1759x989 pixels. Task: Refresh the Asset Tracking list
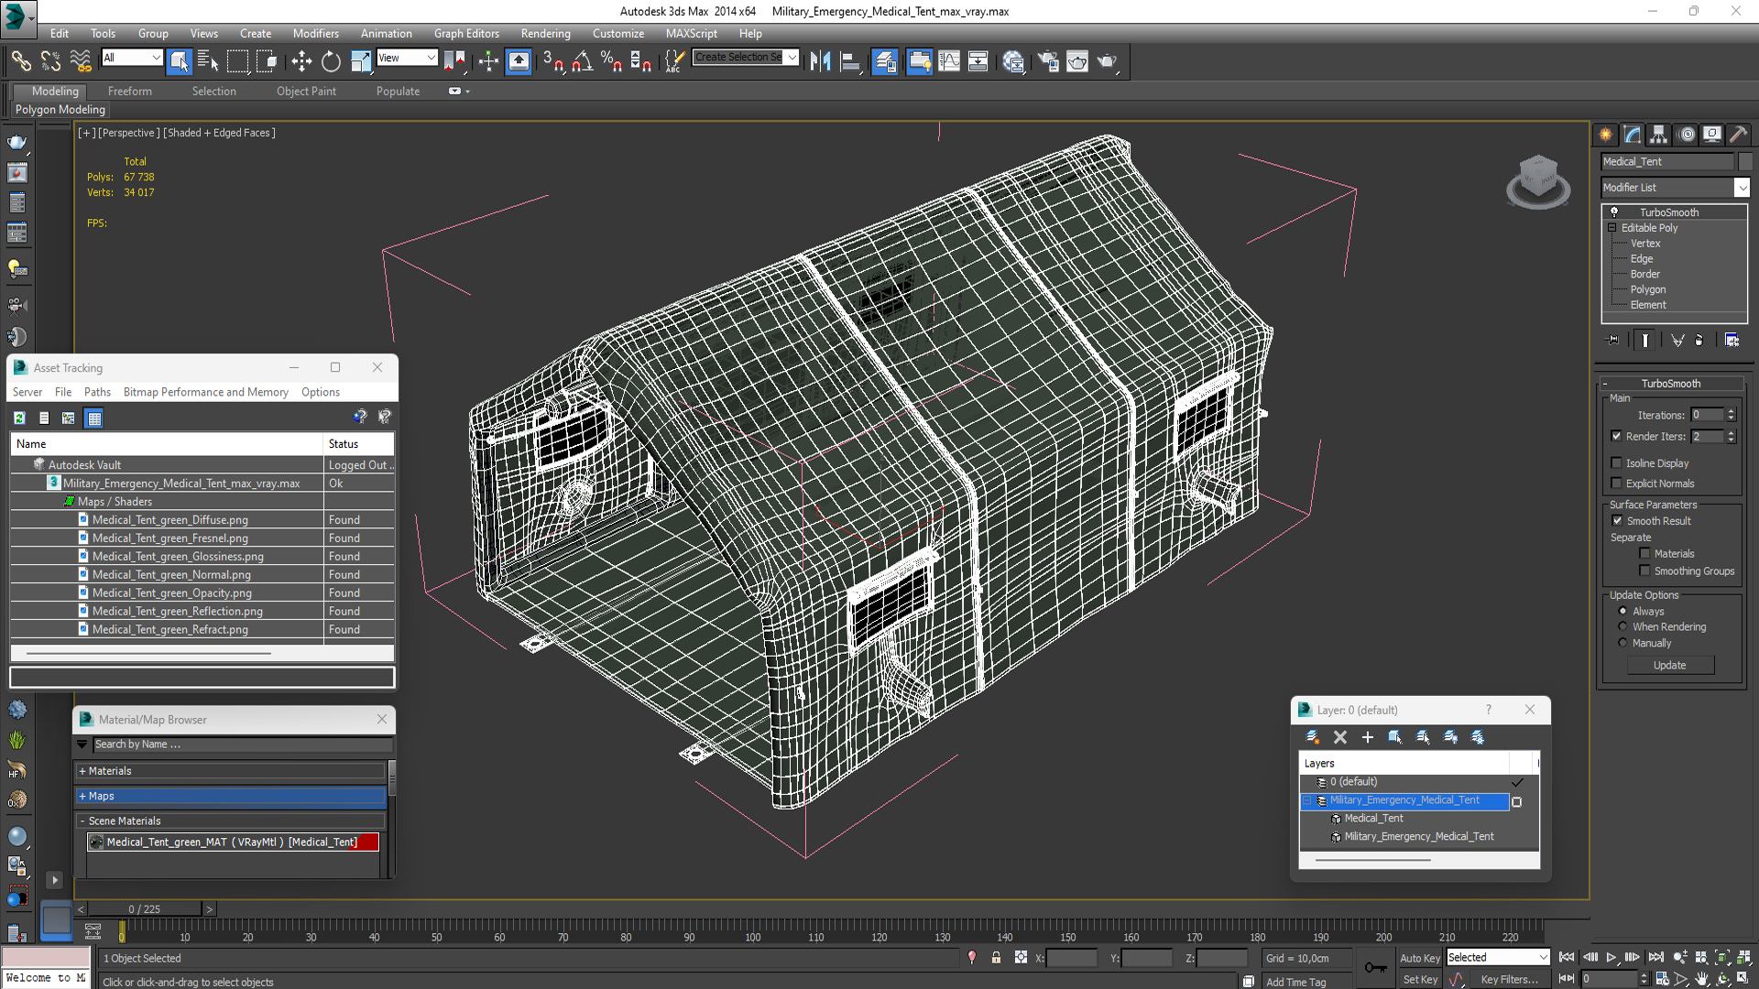[x=19, y=418]
